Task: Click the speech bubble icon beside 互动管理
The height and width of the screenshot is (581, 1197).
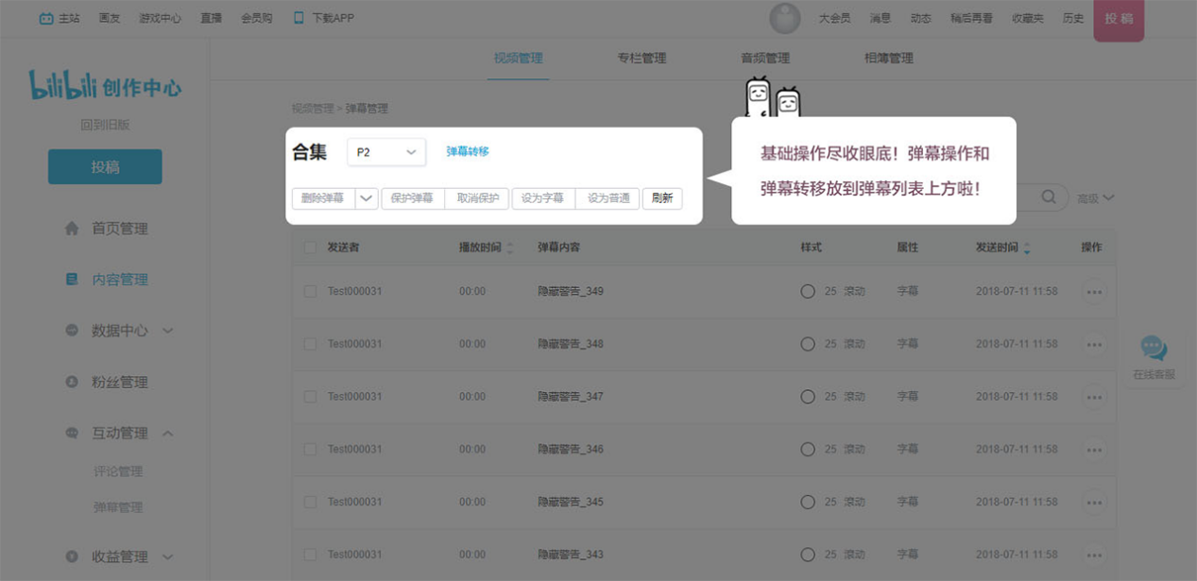Action: [x=72, y=434]
